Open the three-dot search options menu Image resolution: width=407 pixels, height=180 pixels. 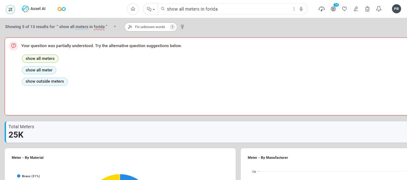[x=294, y=9]
